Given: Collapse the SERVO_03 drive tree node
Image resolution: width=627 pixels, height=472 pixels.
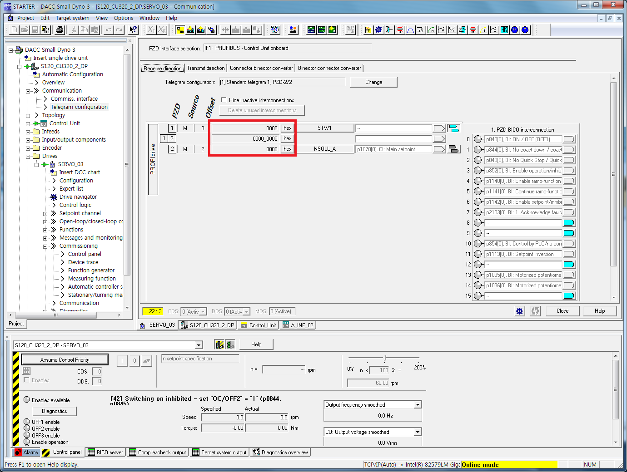Looking at the screenshot, I should [x=37, y=164].
